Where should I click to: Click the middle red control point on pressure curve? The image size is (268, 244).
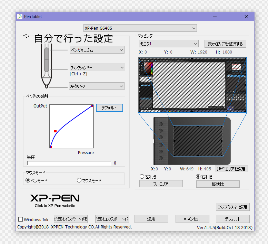click(x=55, y=131)
